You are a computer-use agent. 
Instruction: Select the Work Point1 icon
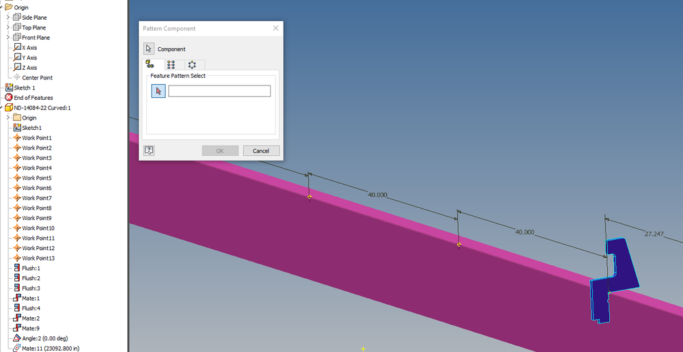(x=17, y=137)
